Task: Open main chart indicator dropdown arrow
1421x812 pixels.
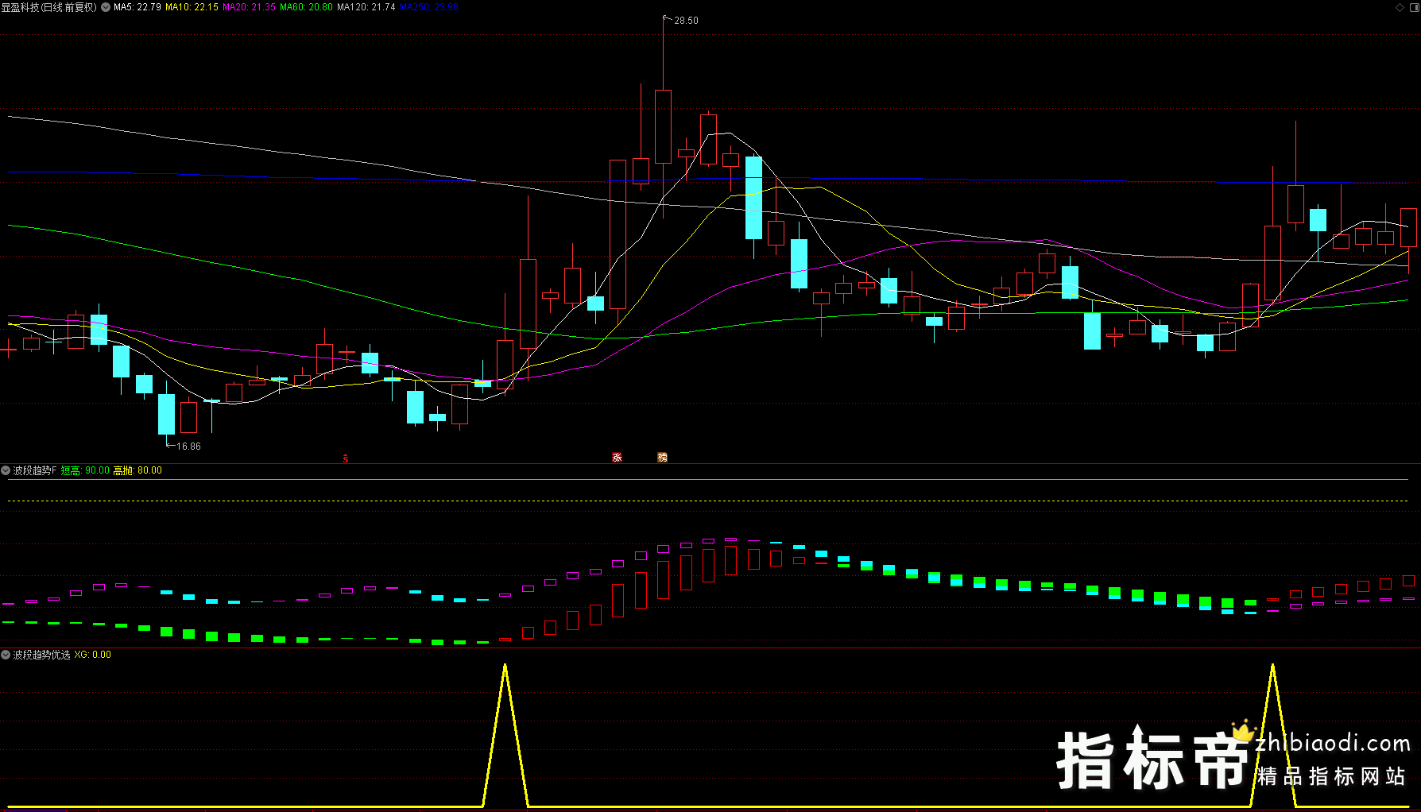Action: [106, 7]
